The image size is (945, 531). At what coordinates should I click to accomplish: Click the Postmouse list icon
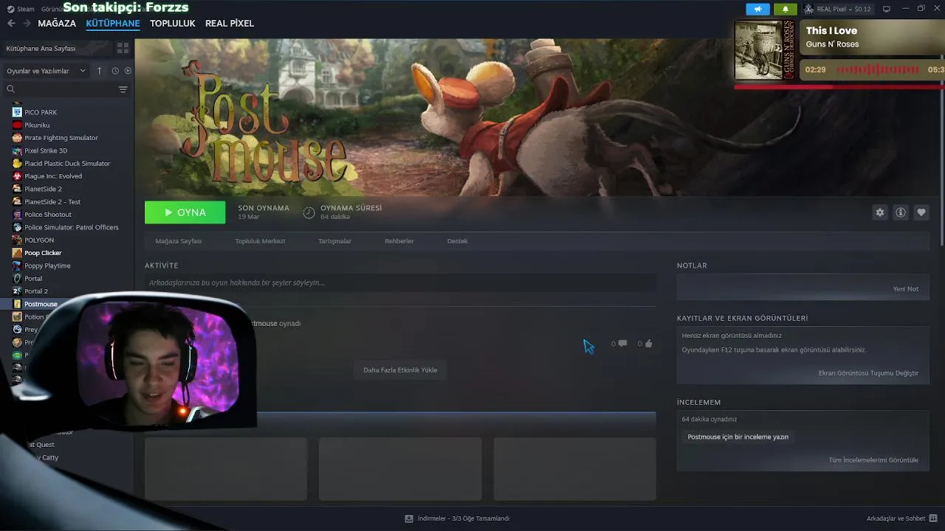click(17, 304)
